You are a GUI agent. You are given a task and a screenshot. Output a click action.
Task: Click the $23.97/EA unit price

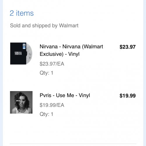coord(52,64)
